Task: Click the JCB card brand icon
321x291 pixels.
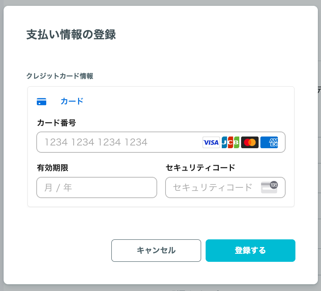Action: 230,142
